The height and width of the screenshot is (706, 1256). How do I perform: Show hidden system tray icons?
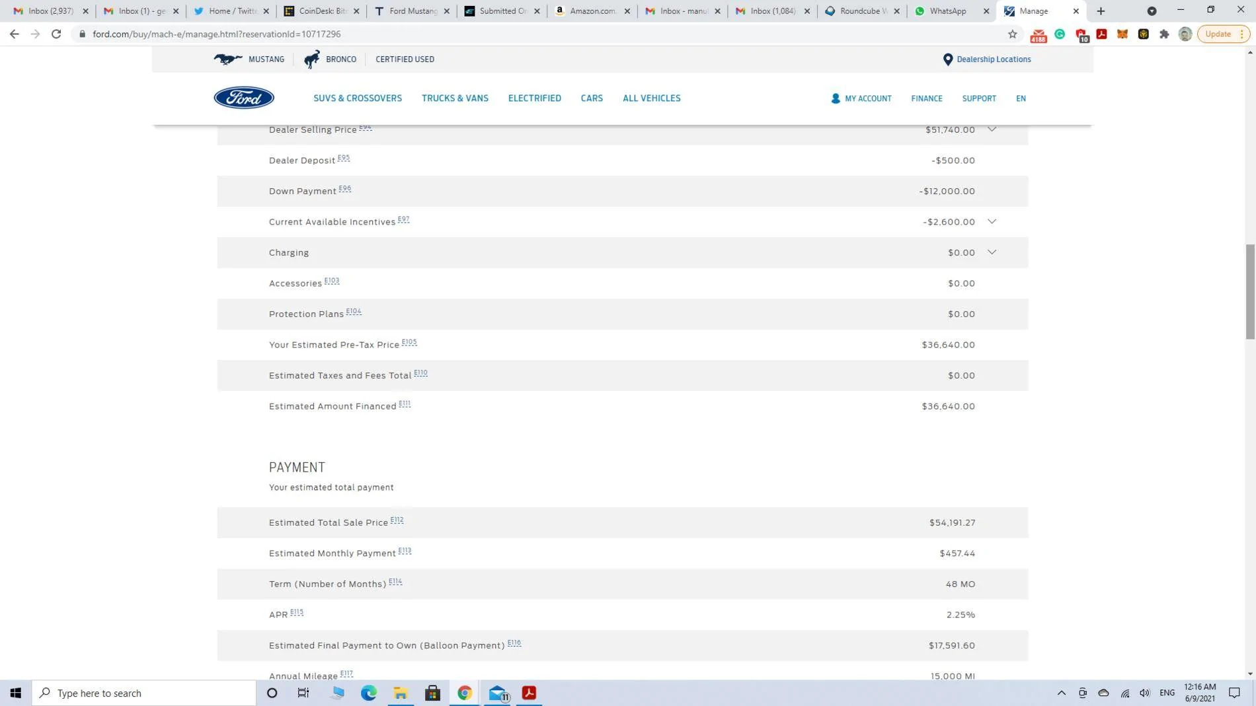pyautogui.click(x=1061, y=693)
